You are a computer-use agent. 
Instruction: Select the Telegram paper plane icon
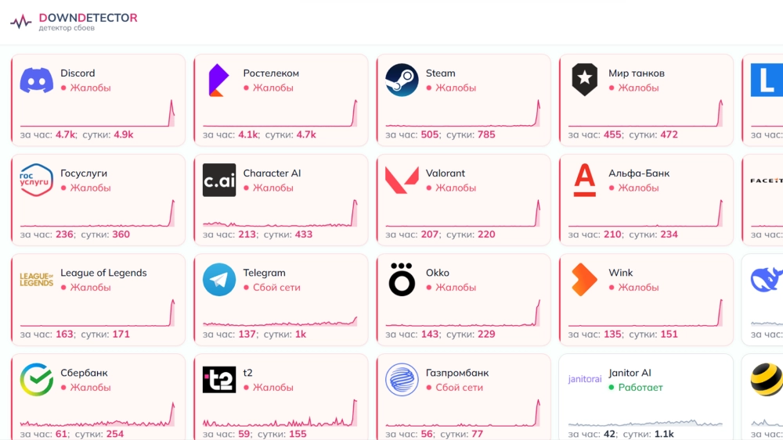click(219, 280)
